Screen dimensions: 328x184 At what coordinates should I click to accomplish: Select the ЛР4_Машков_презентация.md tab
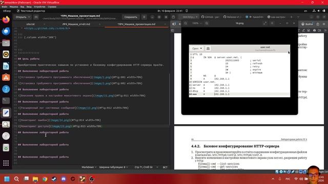pyautogui.click(x=136, y=24)
